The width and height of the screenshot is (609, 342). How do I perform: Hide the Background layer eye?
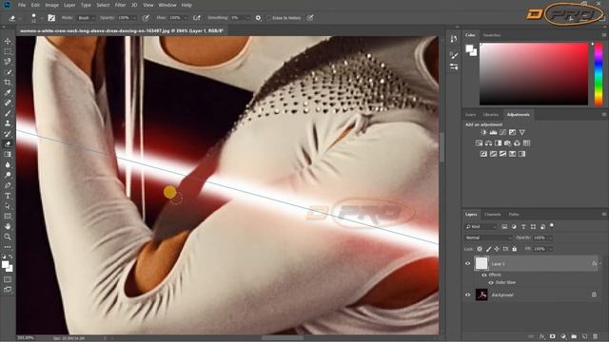pyautogui.click(x=467, y=294)
